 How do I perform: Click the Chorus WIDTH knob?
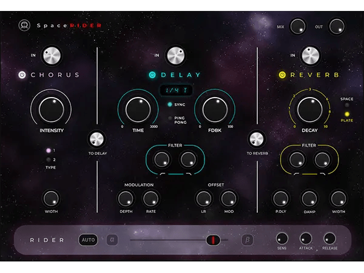point(51,199)
